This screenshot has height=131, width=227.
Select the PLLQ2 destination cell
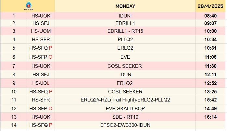coord(125,40)
